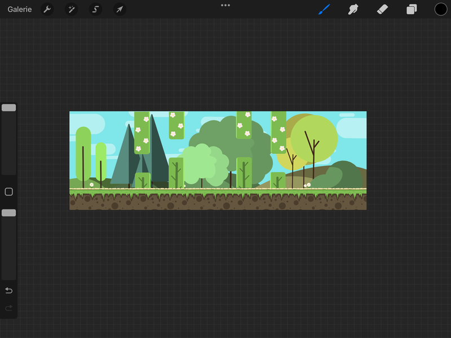This screenshot has width=451, height=338.
Task: Open the Adjustments magic wand menu
Action: (x=72, y=10)
